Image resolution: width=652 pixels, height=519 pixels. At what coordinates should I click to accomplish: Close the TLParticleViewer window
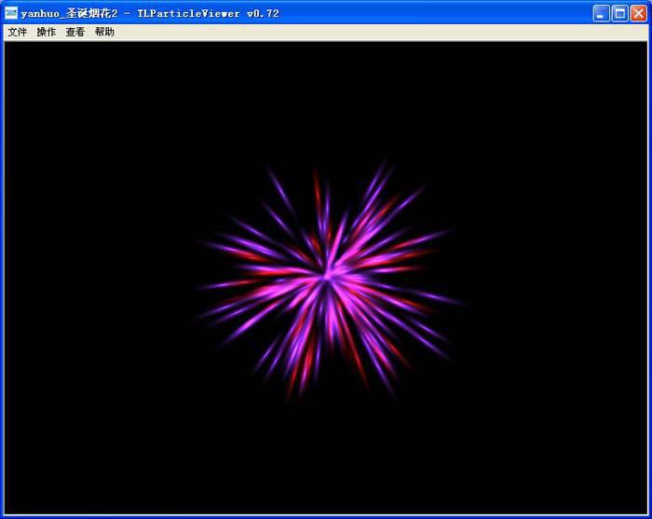click(x=638, y=13)
